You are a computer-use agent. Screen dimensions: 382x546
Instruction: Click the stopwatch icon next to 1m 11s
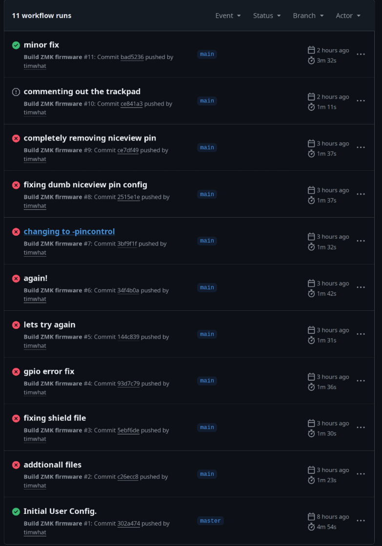(x=311, y=107)
